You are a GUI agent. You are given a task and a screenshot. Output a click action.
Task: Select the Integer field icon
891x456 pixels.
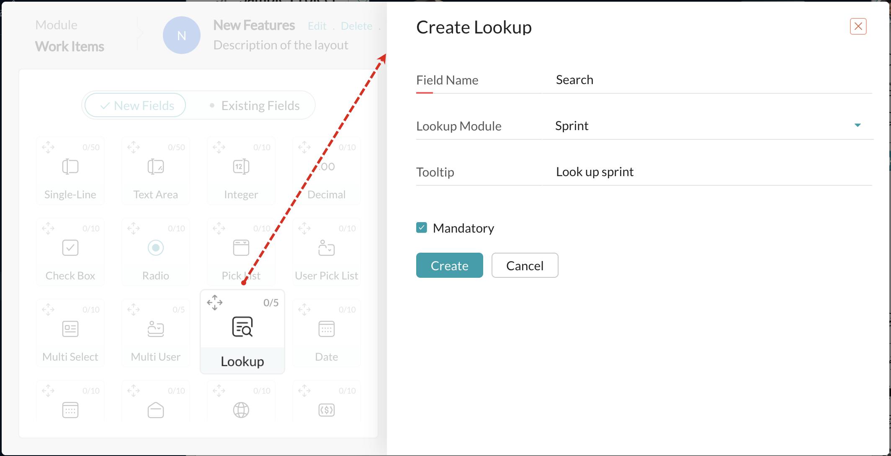pyautogui.click(x=241, y=167)
